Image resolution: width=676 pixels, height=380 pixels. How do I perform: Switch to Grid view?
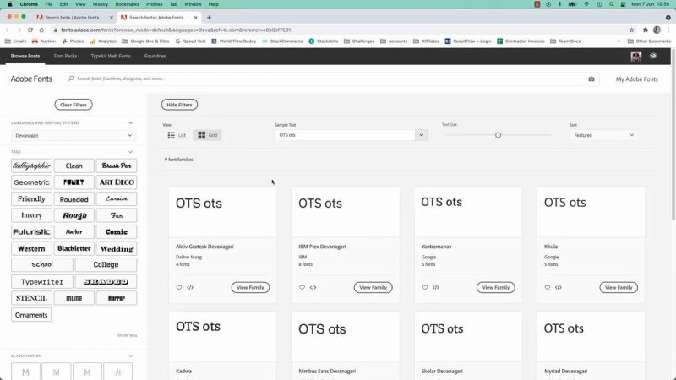(207, 135)
